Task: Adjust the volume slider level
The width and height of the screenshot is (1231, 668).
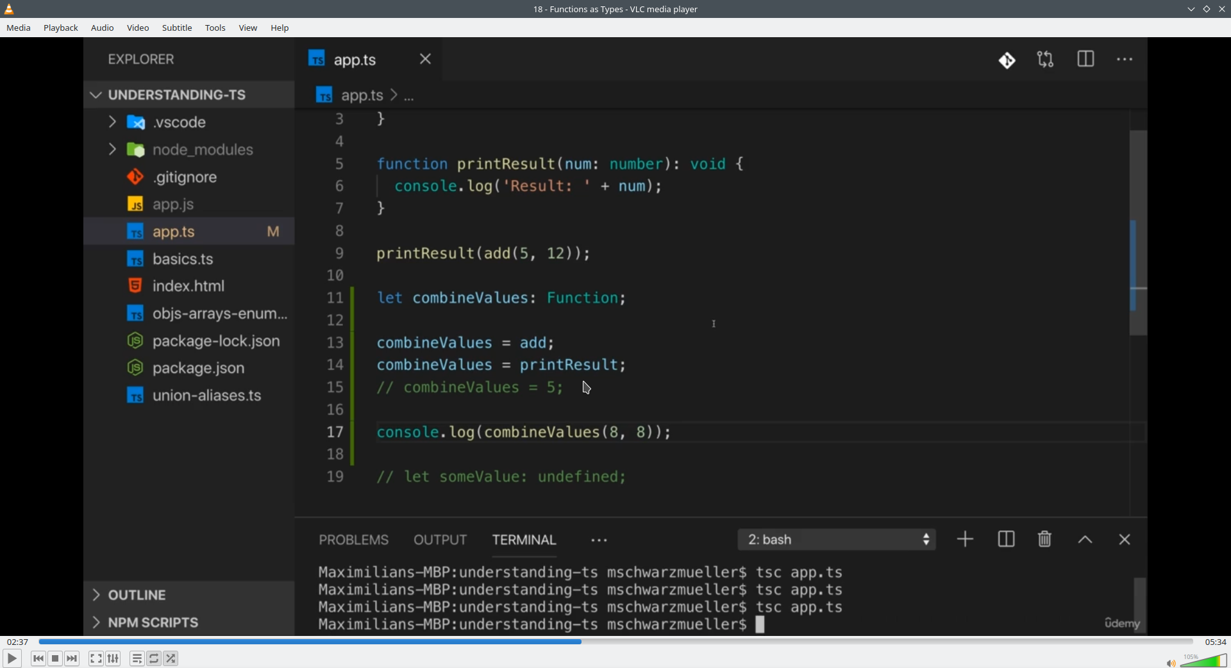Action: tap(1204, 661)
